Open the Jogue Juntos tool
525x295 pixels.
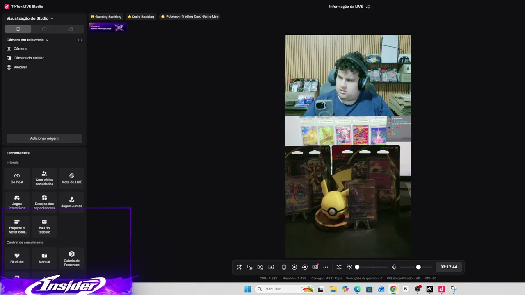[72, 202]
